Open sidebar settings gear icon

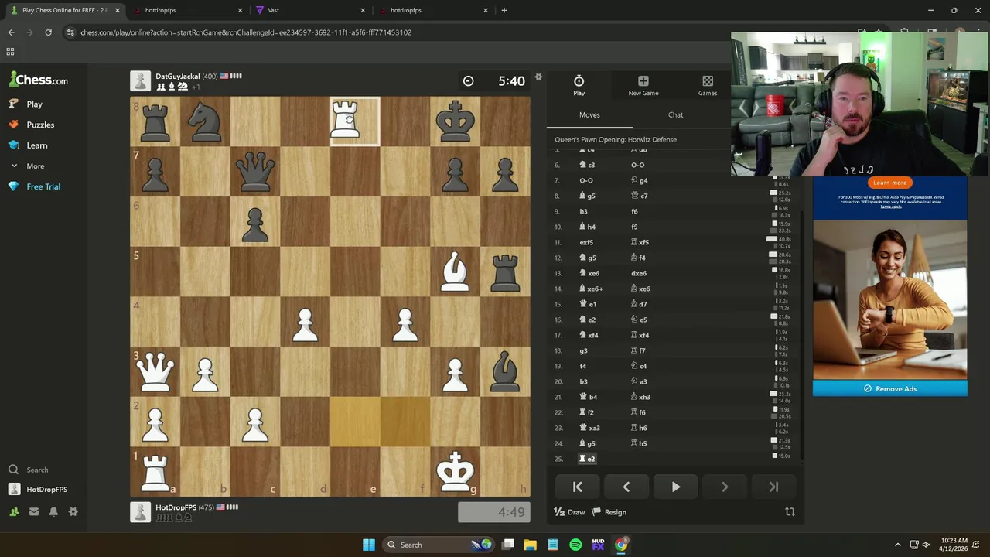(x=73, y=511)
